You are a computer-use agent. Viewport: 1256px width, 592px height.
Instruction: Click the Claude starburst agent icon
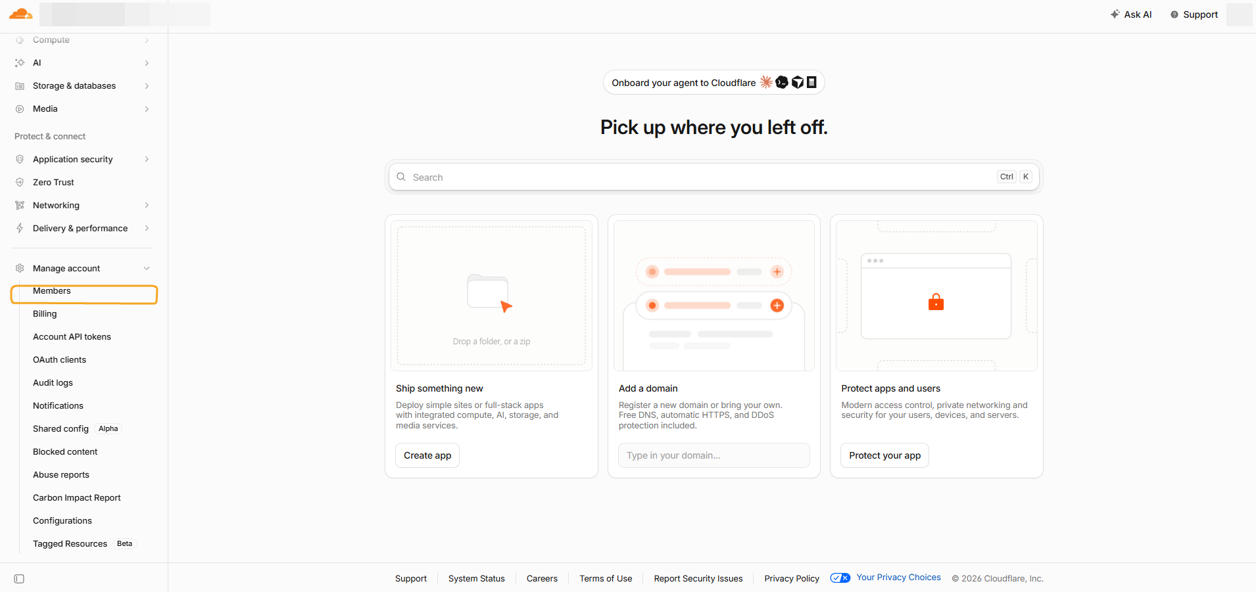[x=766, y=82]
